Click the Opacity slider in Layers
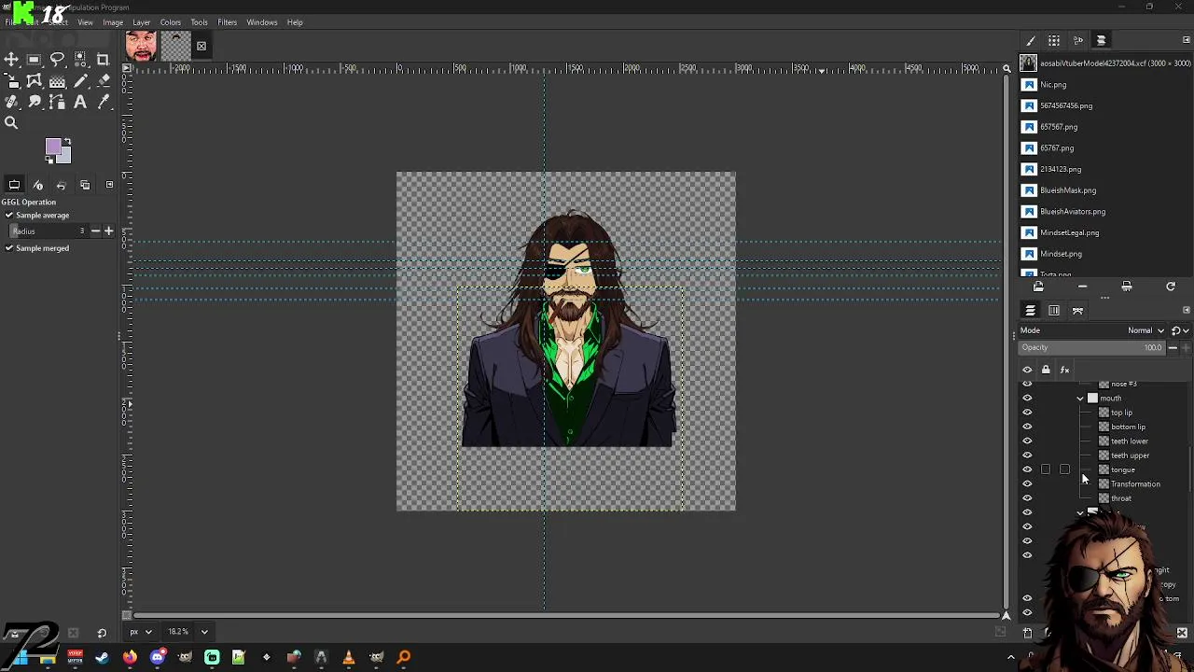 pos(1092,347)
